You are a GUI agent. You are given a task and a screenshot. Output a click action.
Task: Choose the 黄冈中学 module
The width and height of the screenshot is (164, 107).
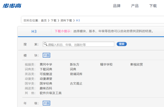tap(46, 64)
